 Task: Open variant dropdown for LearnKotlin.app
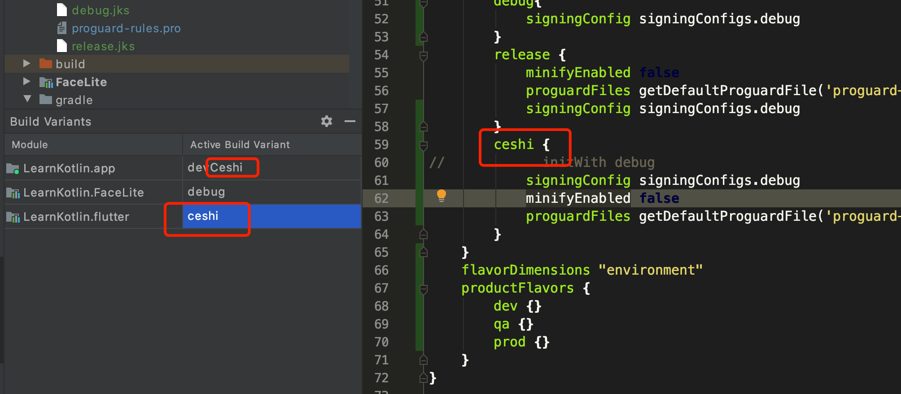click(272, 168)
